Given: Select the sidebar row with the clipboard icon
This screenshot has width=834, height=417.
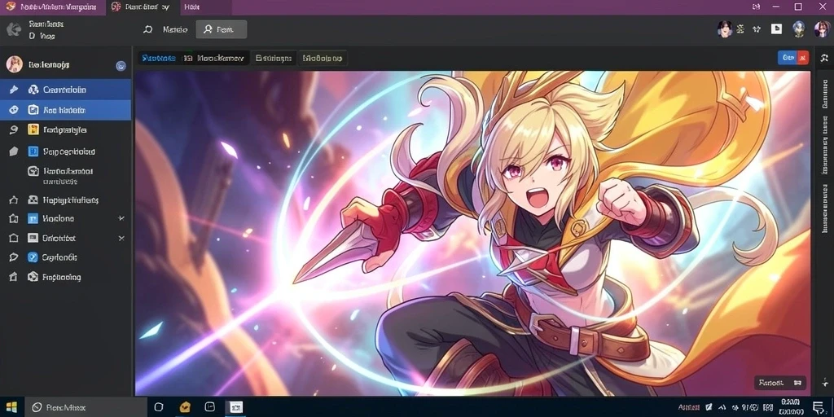Looking at the screenshot, I should point(65,110).
